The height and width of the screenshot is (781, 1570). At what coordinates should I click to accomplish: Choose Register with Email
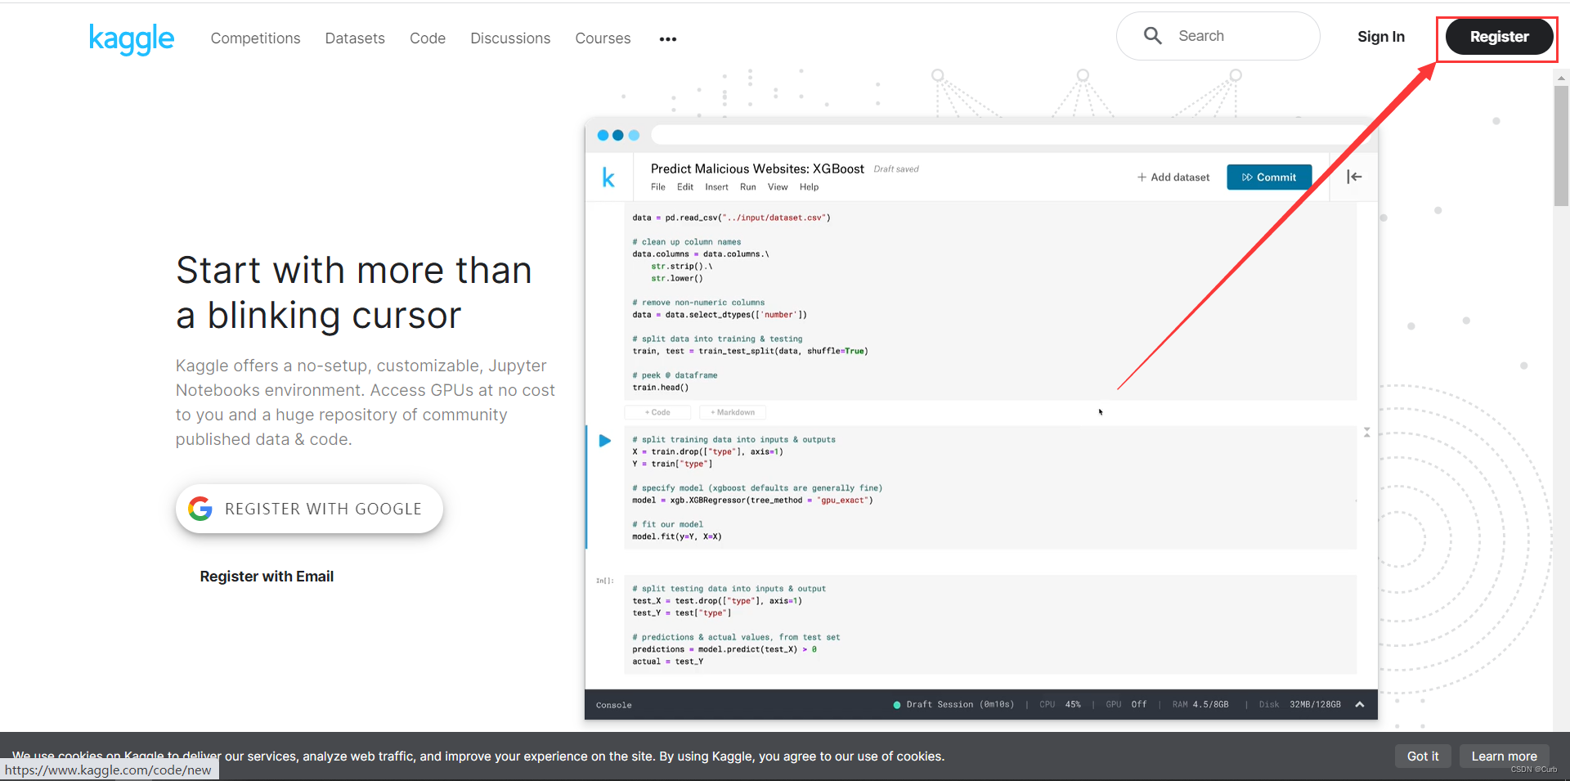[x=267, y=577]
